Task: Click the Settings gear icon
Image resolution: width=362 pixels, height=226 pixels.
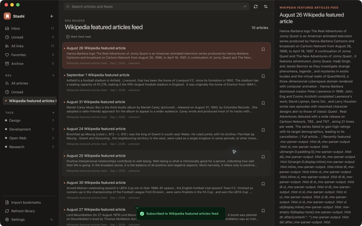Action: pos(7,220)
